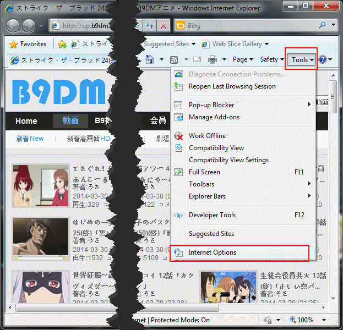Click the search magnifier icon
Image resolution: width=343 pixels, height=330 pixels.
pyautogui.click(x=322, y=25)
